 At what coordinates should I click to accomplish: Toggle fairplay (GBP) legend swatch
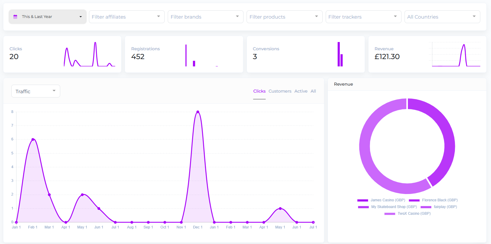point(426,207)
